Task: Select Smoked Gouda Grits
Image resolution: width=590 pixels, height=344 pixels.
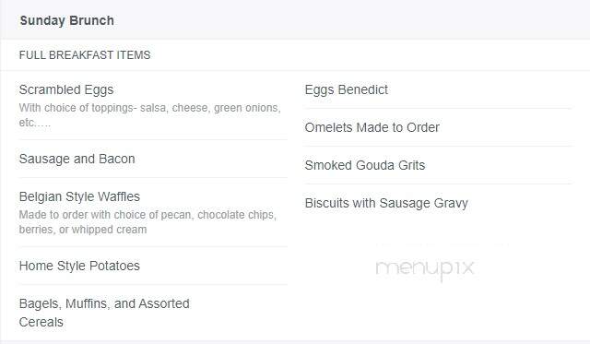Action: pos(365,165)
